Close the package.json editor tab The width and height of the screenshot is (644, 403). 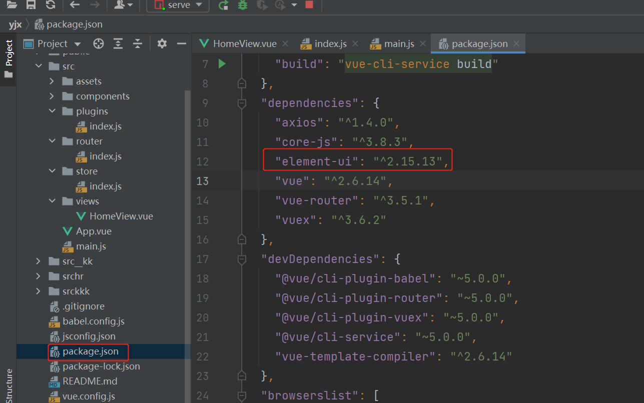[516, 44]
